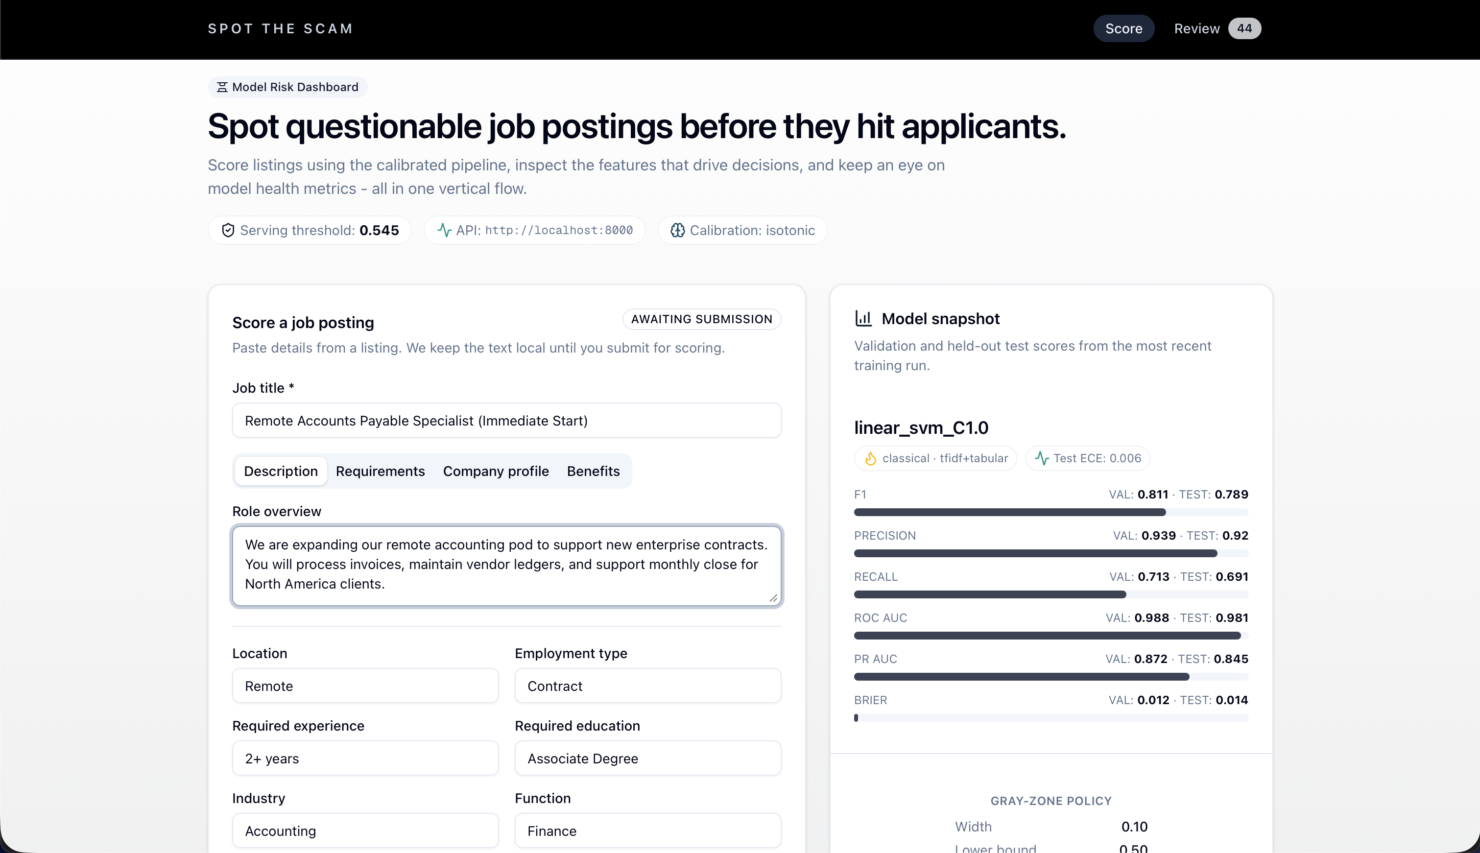
Task: Click the SPOT THE SCAM logo link
Action: click(x=281, y=29)
